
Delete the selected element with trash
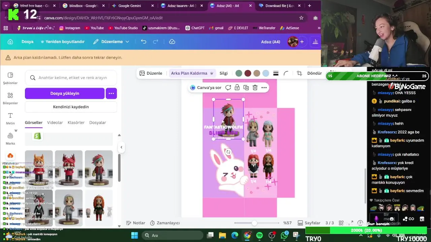[255, 88]
